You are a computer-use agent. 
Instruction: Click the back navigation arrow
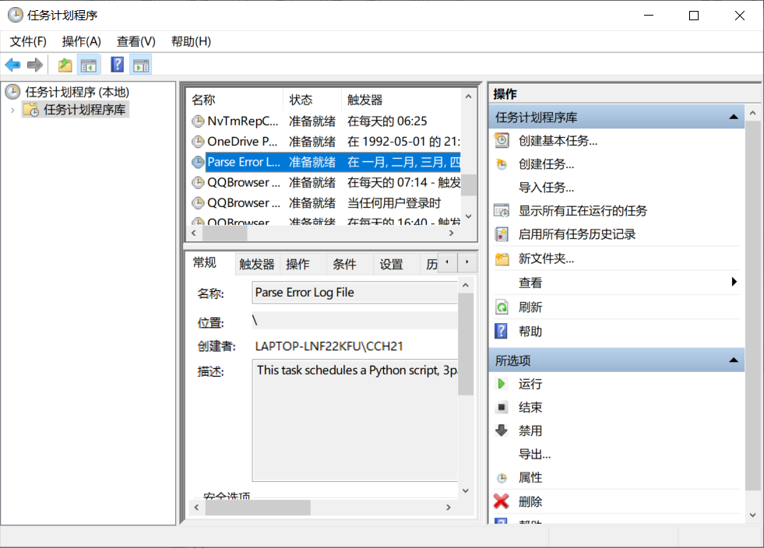pyautogui.click(x=12, y=65)
